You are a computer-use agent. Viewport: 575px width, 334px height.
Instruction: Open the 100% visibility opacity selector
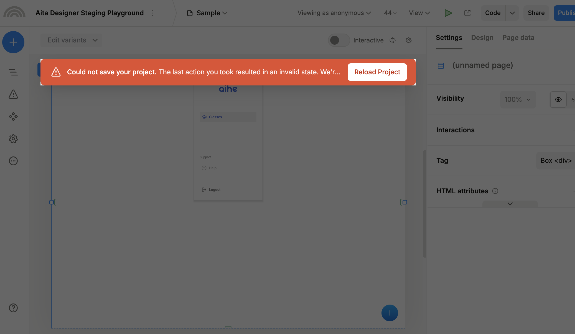pyautogui.click(x=517, y=100)
